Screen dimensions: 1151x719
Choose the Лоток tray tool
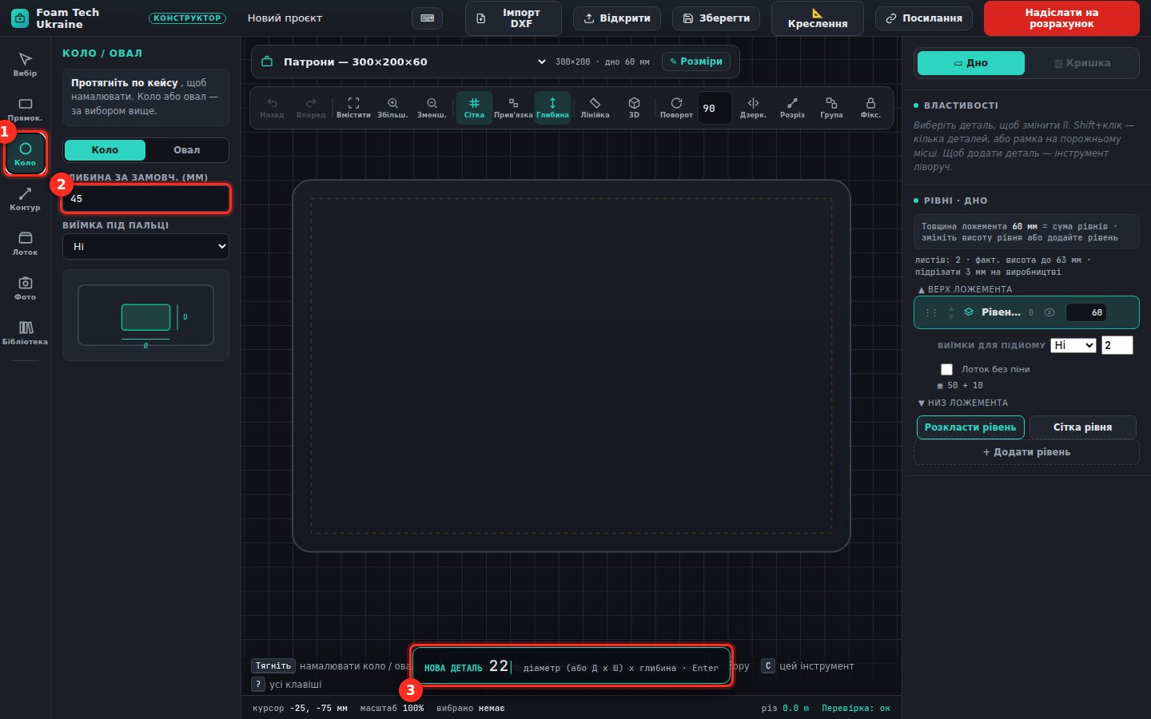[25, 243]
